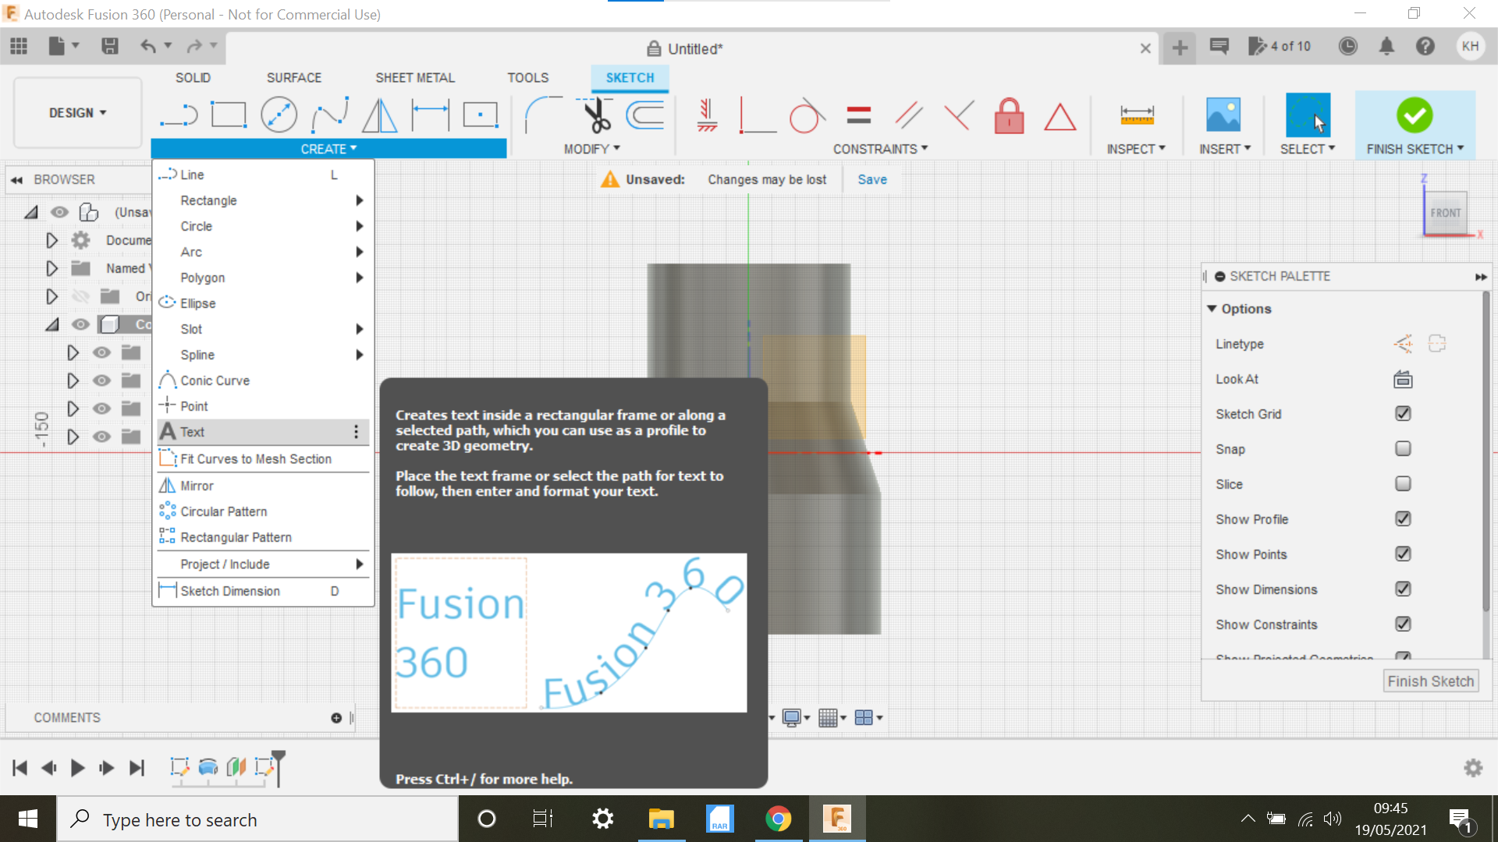Open the INSERT dropdown menu
1498x842 pixels.
(x=1225, y=149)
